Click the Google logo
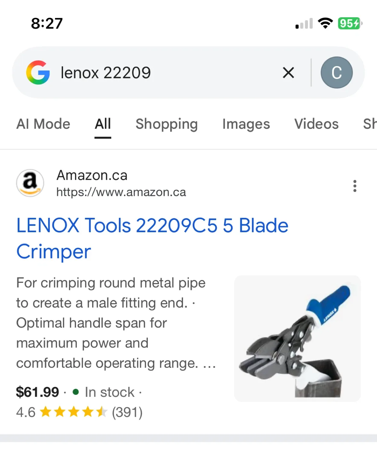Screen dimensions: 377x460 [x=38, y=73]
